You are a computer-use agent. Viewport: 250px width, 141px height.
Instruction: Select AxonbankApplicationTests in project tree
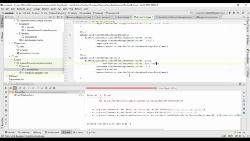coord(36,73)
